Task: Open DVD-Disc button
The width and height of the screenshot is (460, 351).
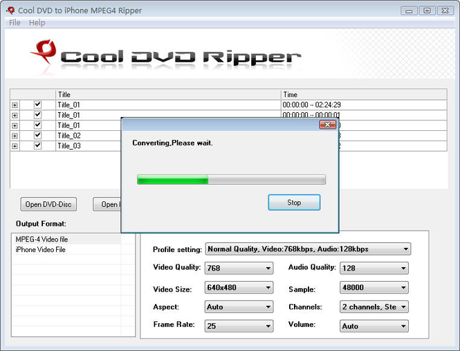Action: (x=48, y=204)
